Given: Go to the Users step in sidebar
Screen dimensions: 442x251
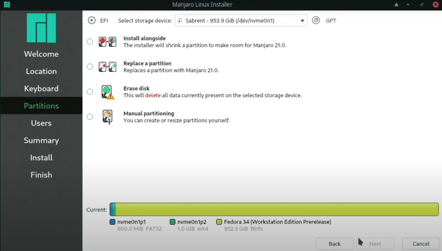Looking at the screenshot, I should [41, 123].
